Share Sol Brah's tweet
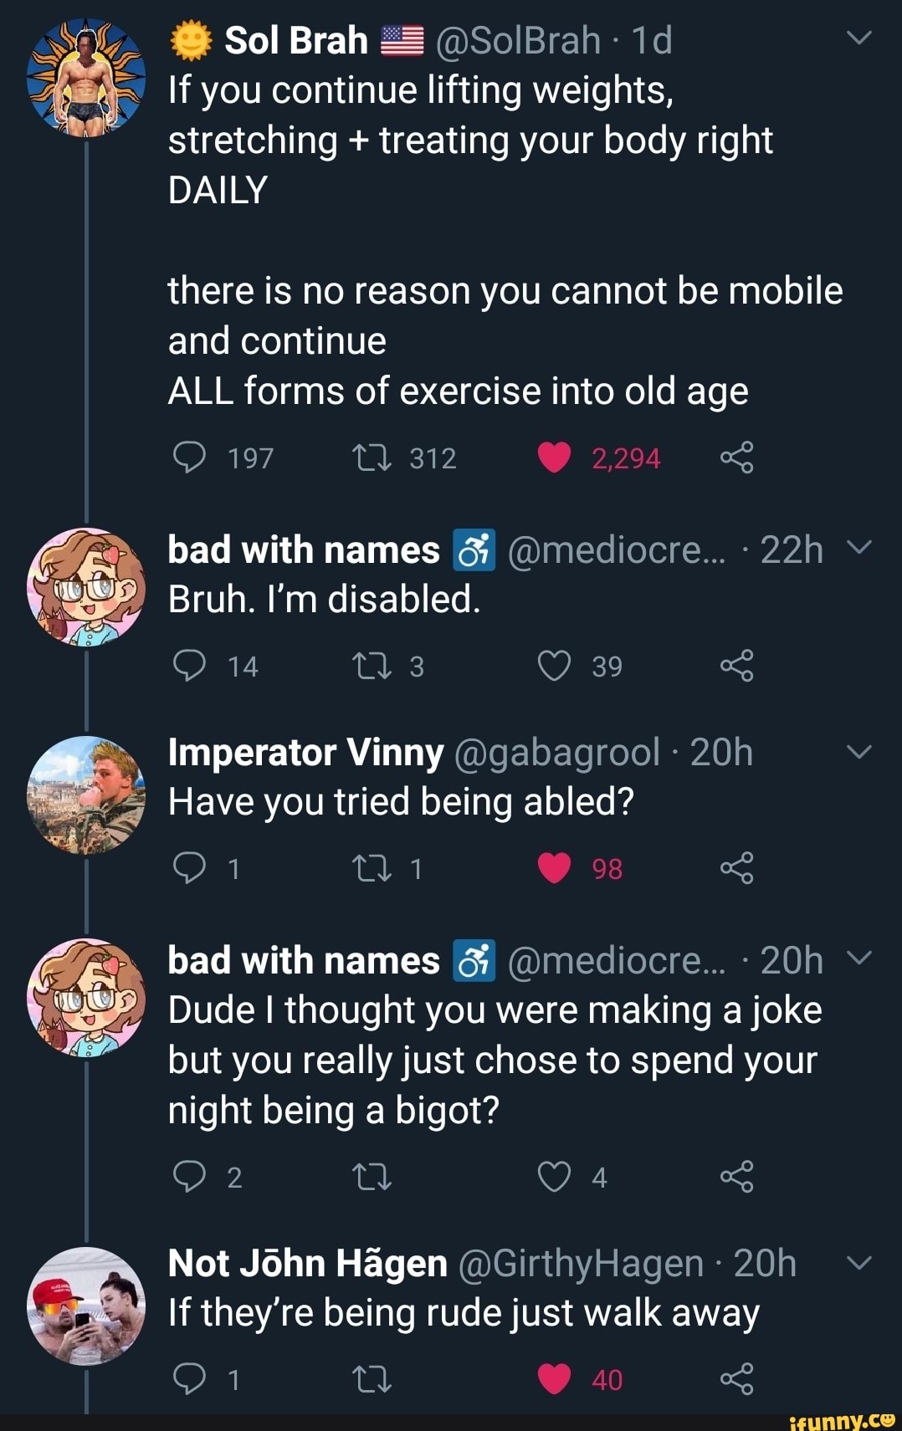902x1431 pixels. 736,457
